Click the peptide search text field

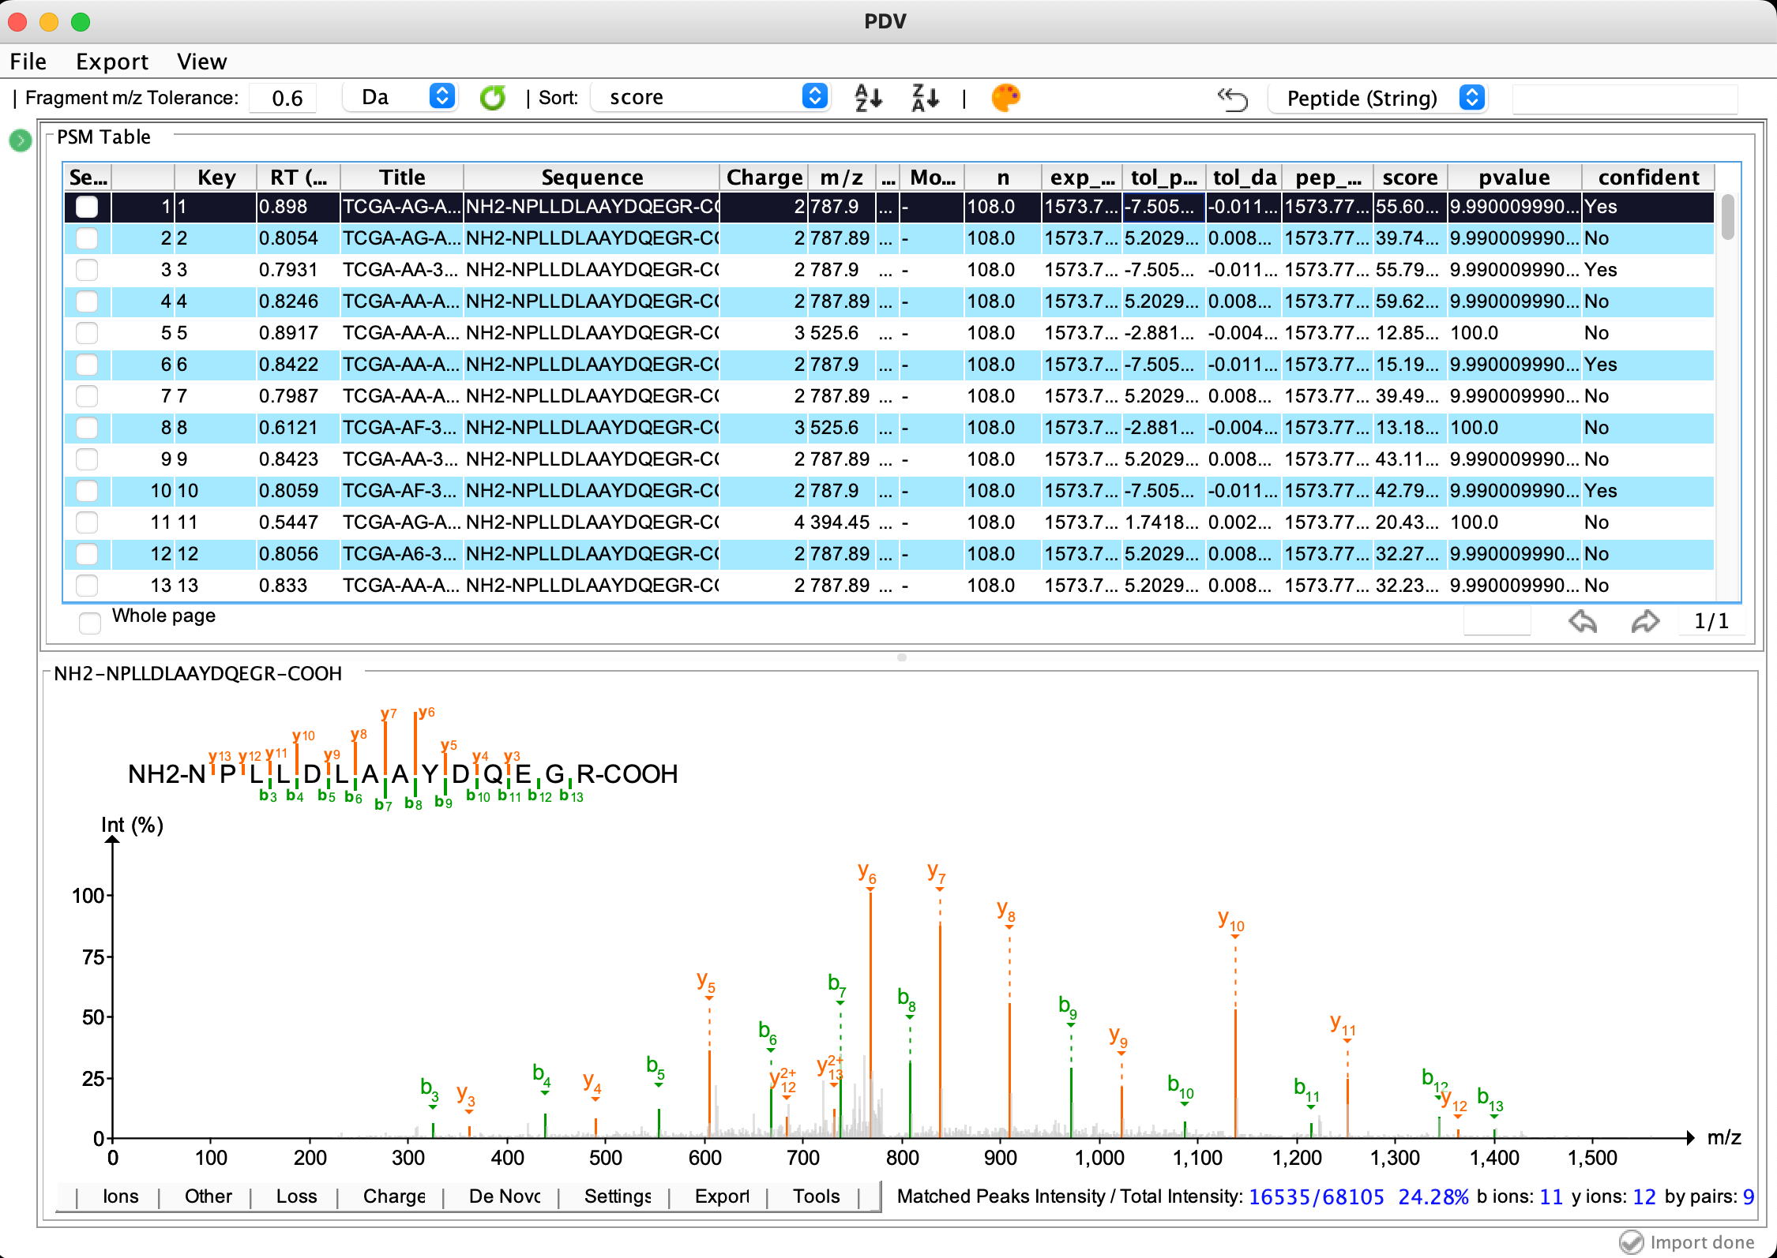pos(1625,99)
